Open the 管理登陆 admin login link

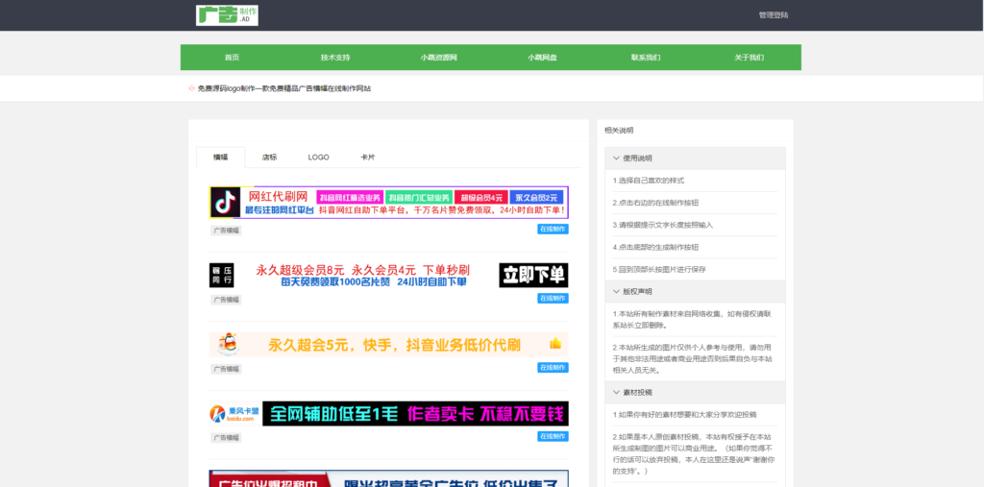click(x=774, y=15)
